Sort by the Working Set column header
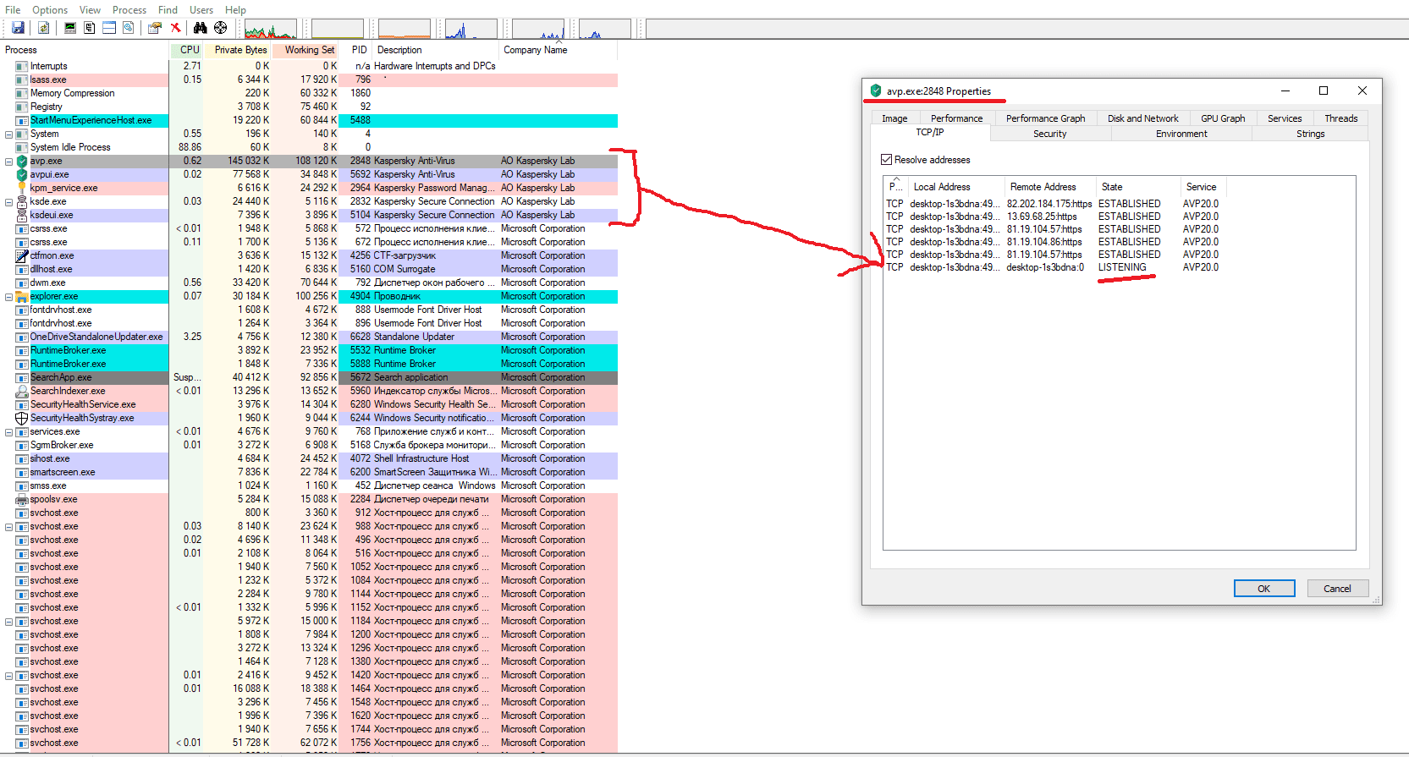Image resolution: width=1409 pixels, height=757 pixels. point(305,50)
